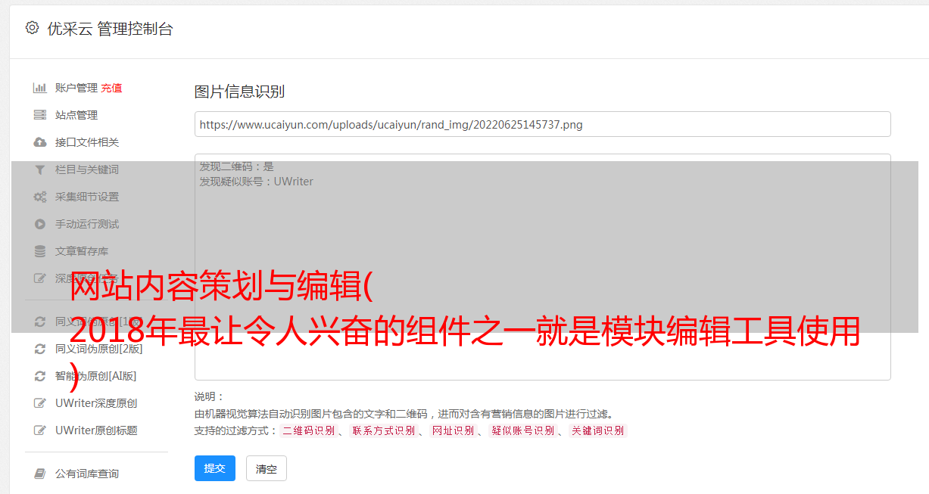Click the edit icon next to UWriter深度原创
929x494 pixels.
pyautogui.click(x=40, y=403)
